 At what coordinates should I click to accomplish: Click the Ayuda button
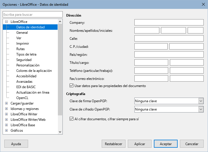[x=16, y=144]
